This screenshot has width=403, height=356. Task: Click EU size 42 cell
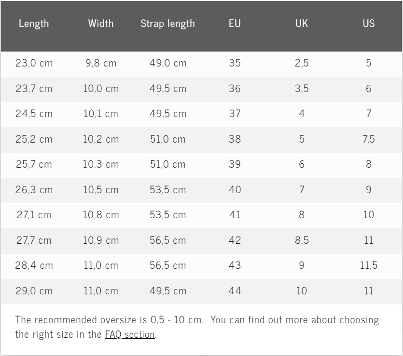click(x=235, y=240)
